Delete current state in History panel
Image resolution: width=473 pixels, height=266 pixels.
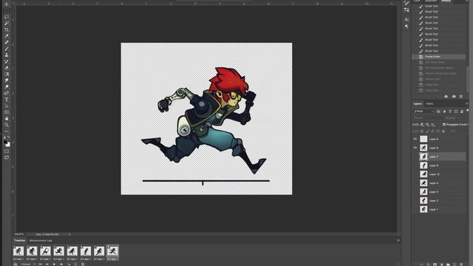point(461,97)
